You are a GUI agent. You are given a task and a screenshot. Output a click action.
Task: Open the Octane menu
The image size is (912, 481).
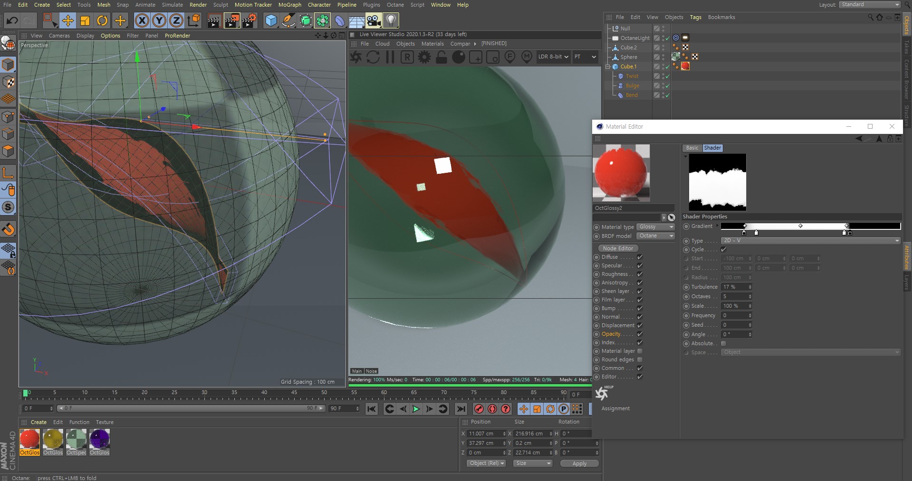(395, 5)
